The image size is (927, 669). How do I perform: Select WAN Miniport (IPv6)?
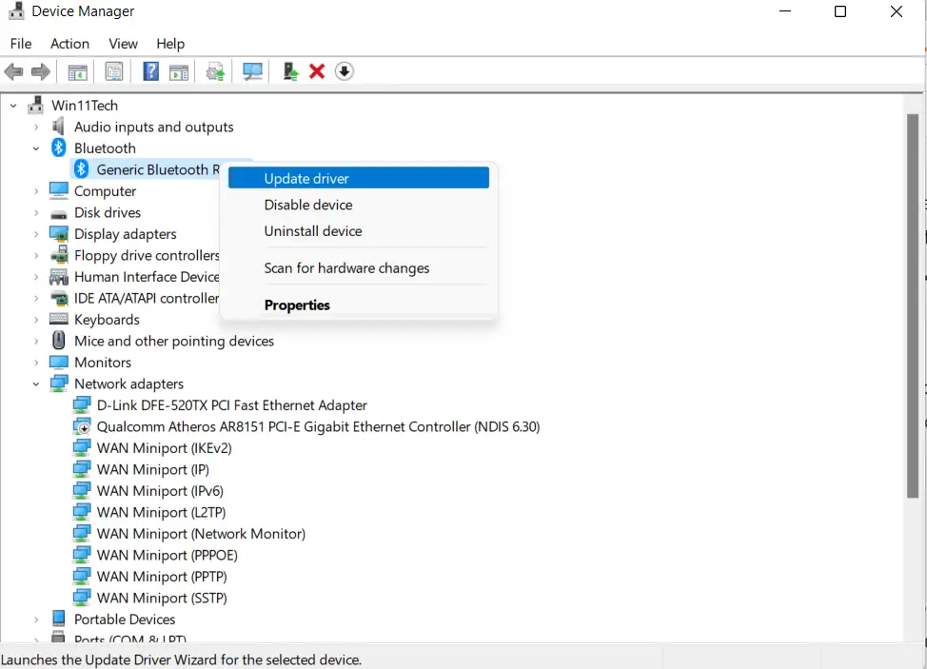(x=160, y=490)
